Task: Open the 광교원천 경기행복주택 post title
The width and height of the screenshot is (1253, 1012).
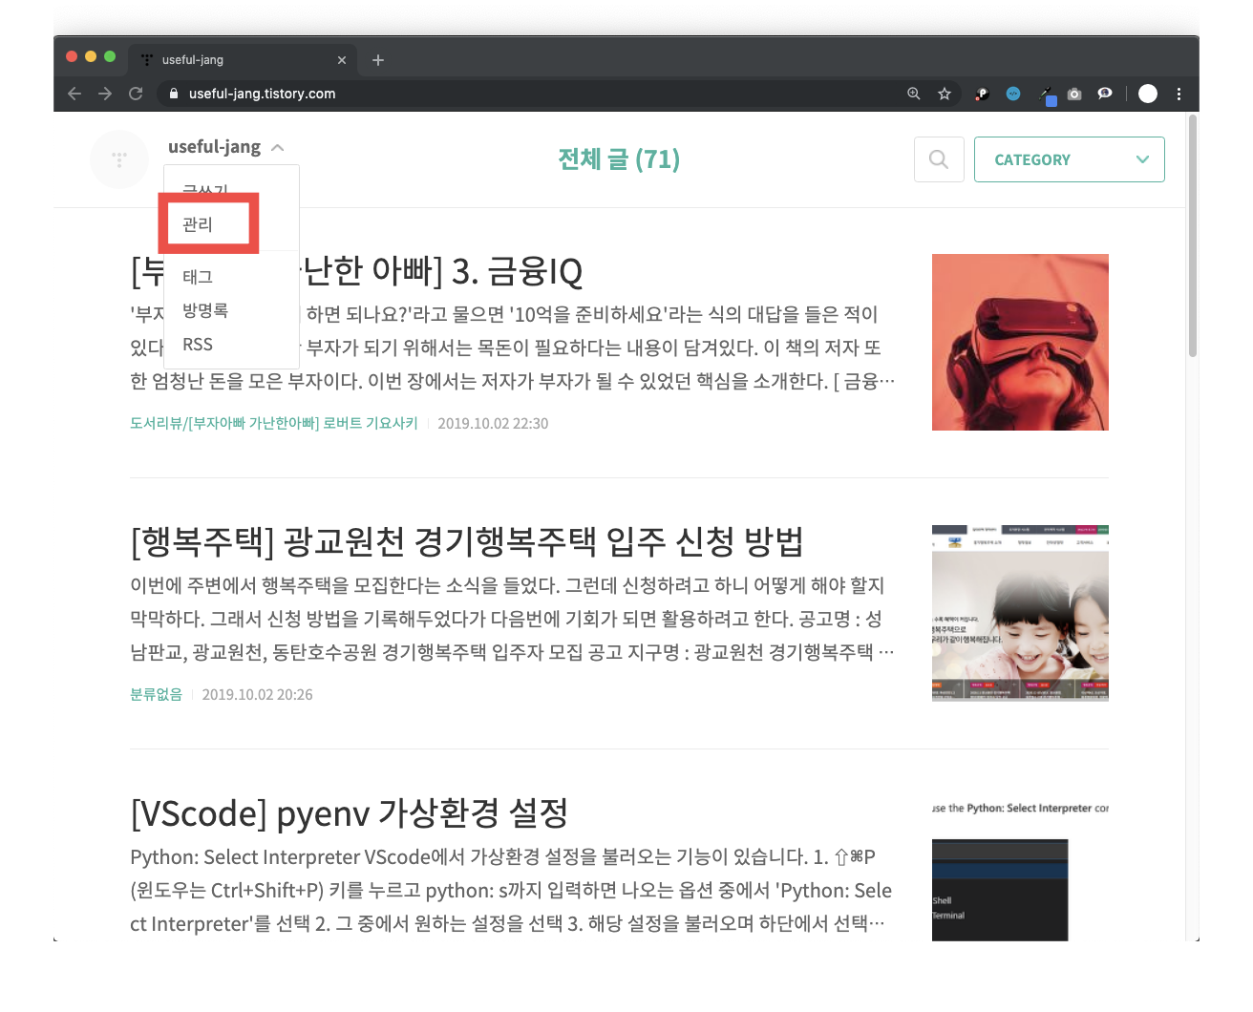Action: coord(466,542)
